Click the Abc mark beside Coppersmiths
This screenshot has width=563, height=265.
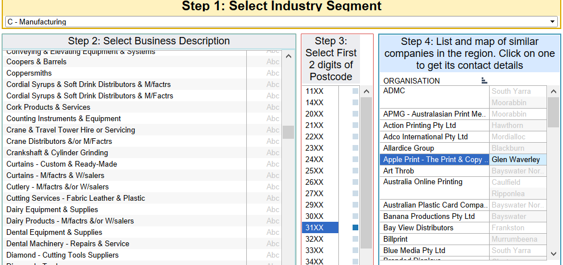[x=273, y=73]
